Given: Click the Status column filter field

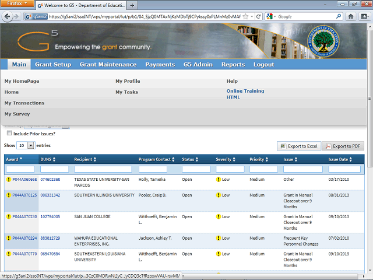Looking at the screenshot, I should tap(195, 169).
